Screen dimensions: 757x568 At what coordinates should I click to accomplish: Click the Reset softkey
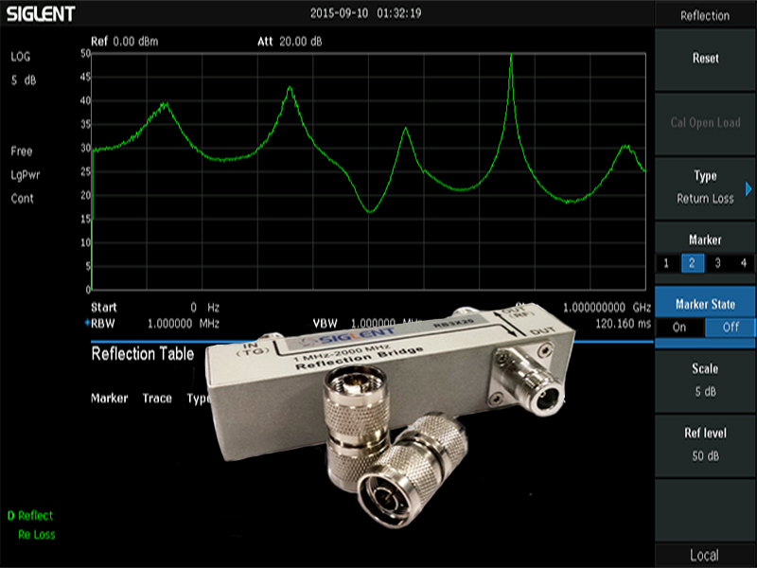[x=705, y=59]
